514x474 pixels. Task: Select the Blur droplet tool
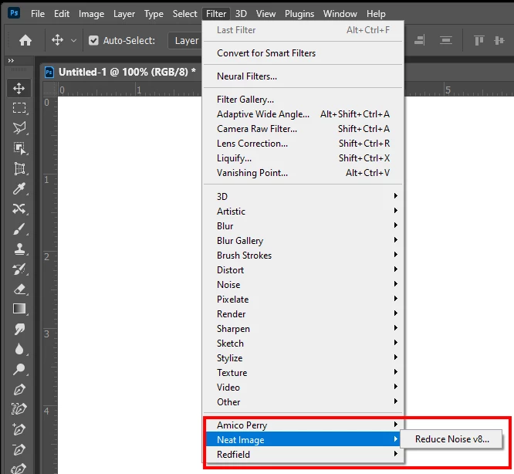click(x=19, y=349)
